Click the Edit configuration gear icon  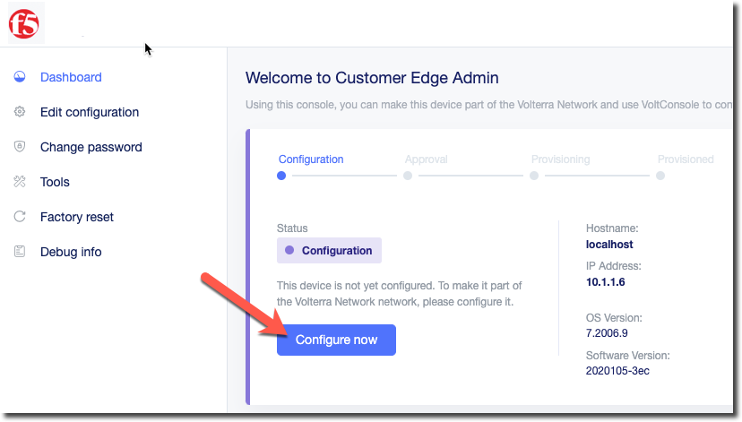[20, 112]
